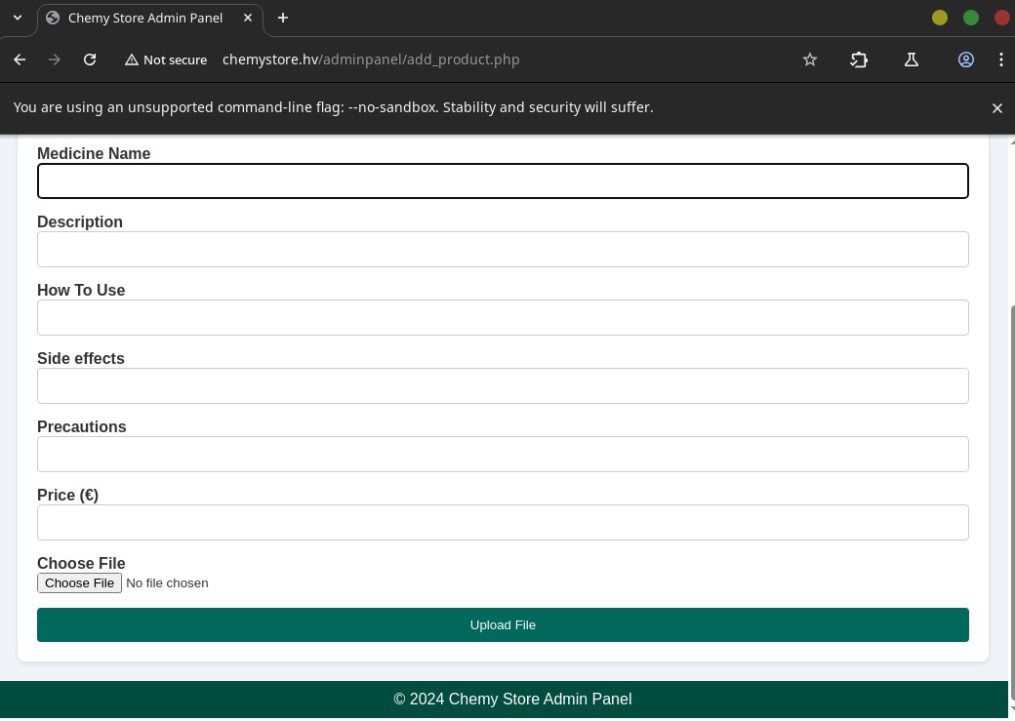The height and width of the screenshot is (721, 1015).
Task: Click into the Description field
Action: coord(503,249)
